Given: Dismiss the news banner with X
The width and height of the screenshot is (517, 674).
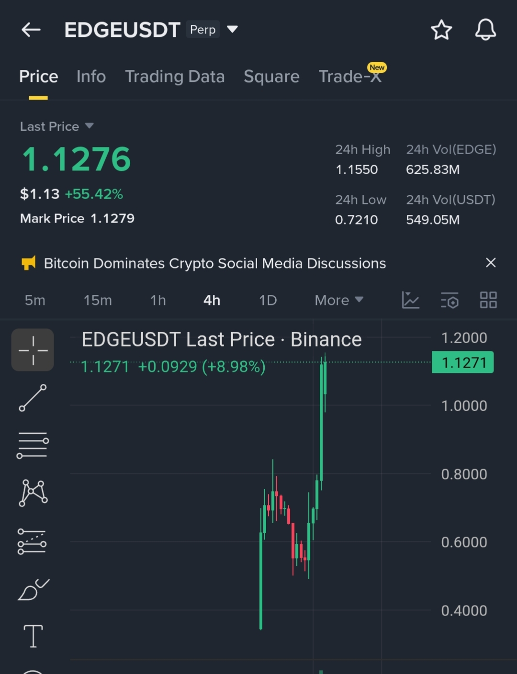Looking at the screenshot, I should 491,263.
